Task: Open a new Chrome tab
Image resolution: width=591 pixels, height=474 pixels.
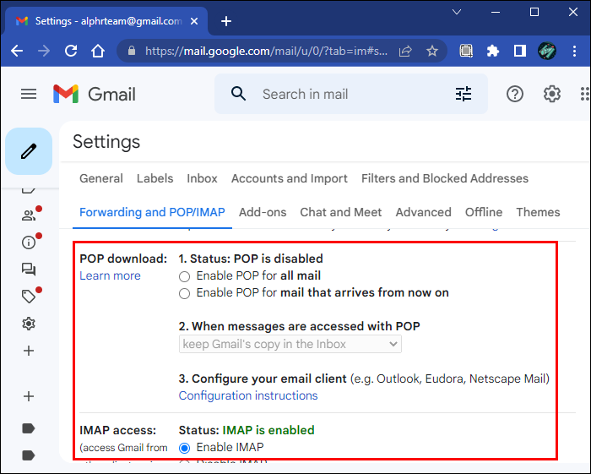Action: [225, 21]
